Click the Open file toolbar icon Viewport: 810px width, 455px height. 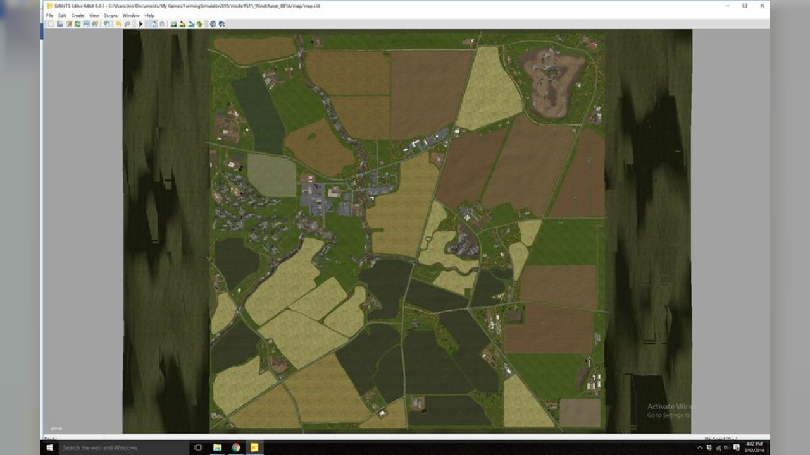point(60,24)
